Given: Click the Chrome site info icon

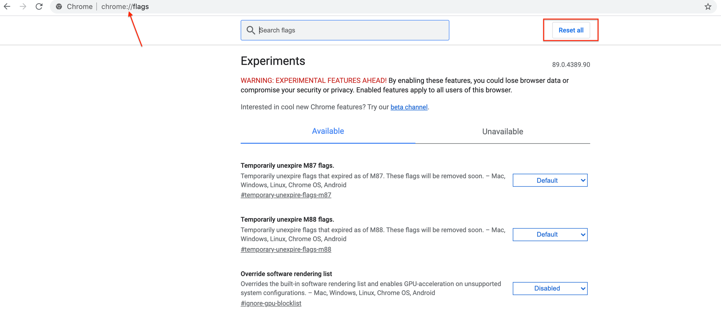Looking at the screenshot, I should tap(59, 7).
